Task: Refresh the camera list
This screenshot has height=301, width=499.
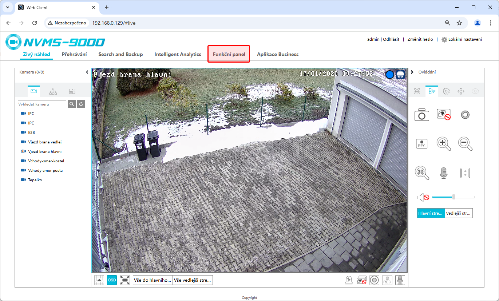Action: coord(81,104)
